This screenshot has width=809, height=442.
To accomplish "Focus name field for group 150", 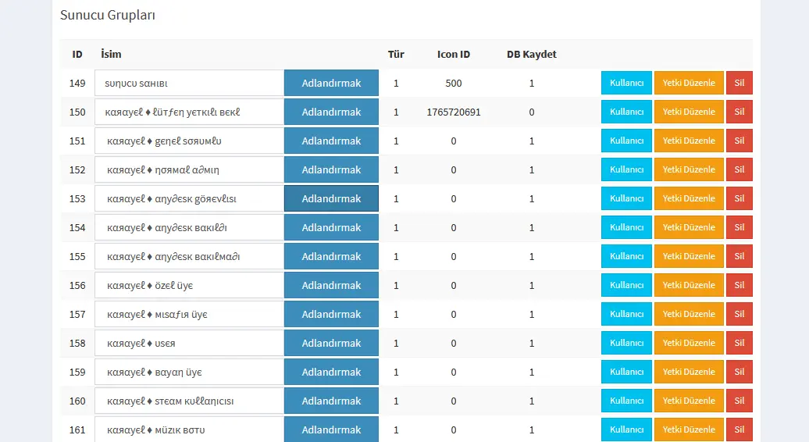I will (188, 112).
